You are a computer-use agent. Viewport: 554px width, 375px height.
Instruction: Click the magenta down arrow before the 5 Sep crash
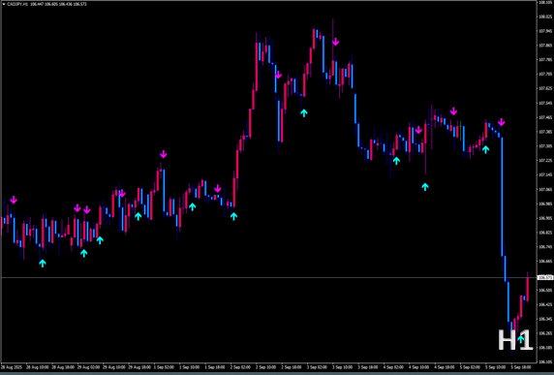pyautogui.click(x=502, y=122)
